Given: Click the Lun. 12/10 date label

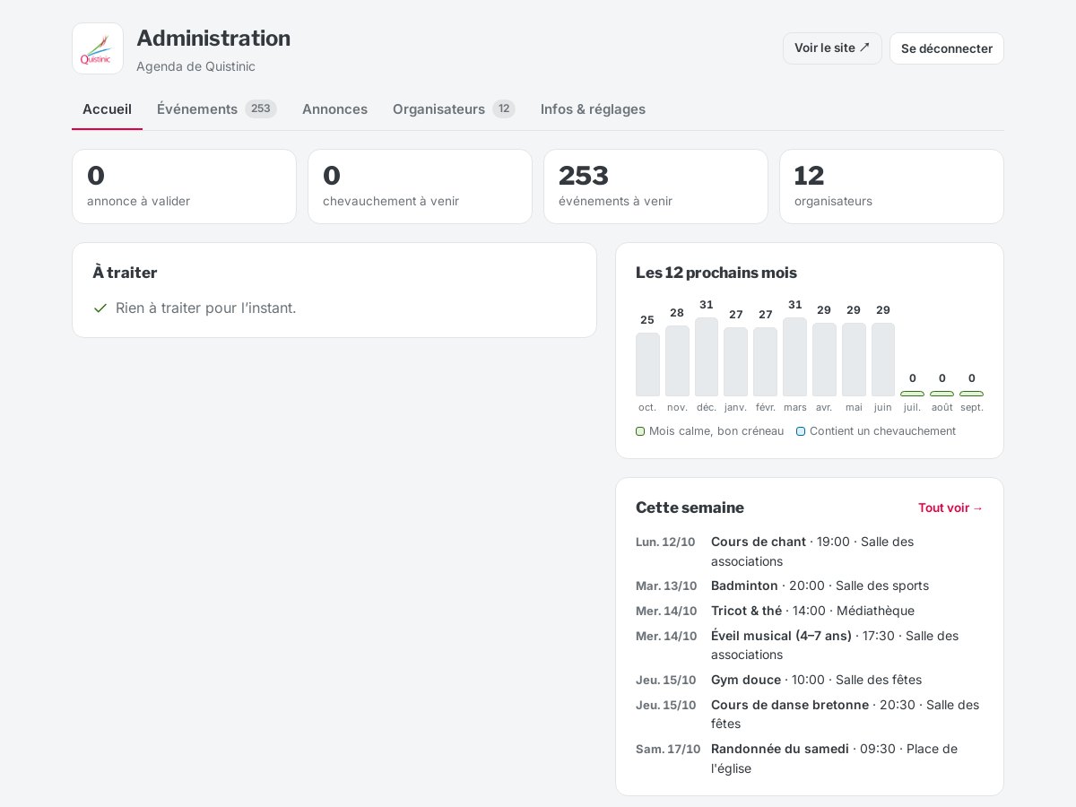Looking at the screenshot, I should [x=665, y=542].
